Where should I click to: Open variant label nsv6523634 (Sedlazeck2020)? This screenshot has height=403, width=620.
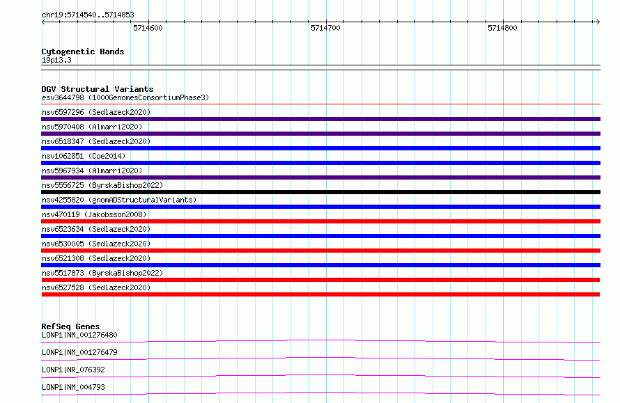(96, 229)
